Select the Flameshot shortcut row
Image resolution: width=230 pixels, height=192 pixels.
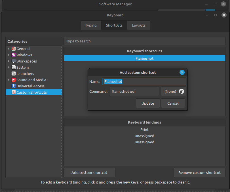click(144, 58)
